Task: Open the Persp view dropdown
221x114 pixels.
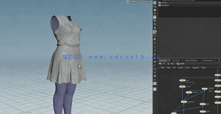Action: click(x=135, y=2)
